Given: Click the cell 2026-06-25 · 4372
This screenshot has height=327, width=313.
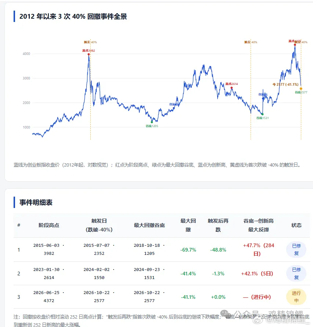Looking at the screenshot, I should [x=49, y=297].
